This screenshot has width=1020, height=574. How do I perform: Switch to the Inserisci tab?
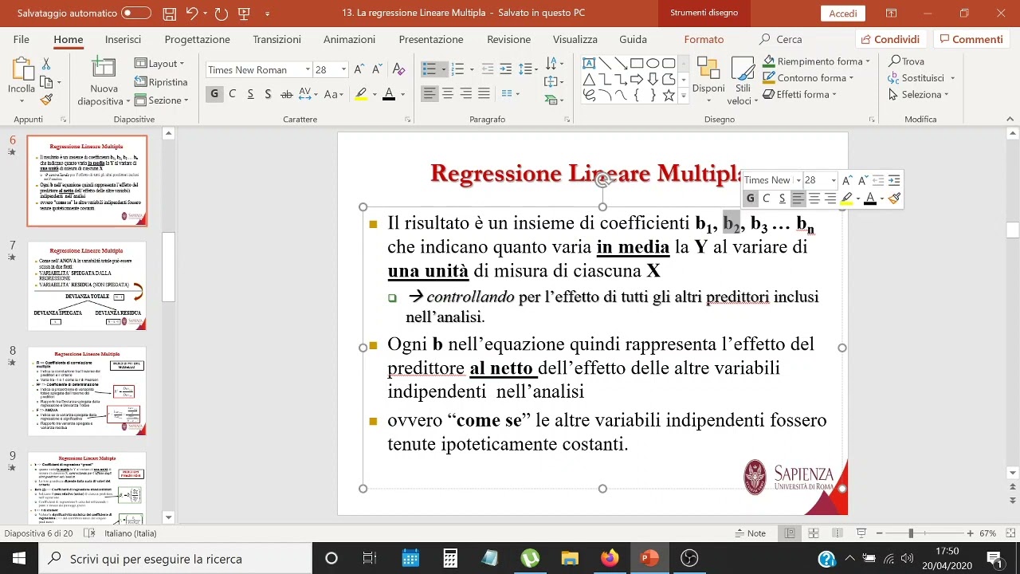(x=123, y=39)
